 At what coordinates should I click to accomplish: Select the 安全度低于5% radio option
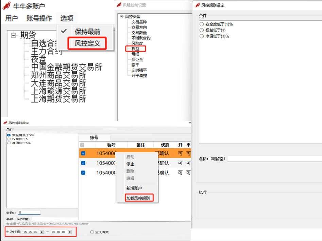pyautogui.click(x=9, y=135)
